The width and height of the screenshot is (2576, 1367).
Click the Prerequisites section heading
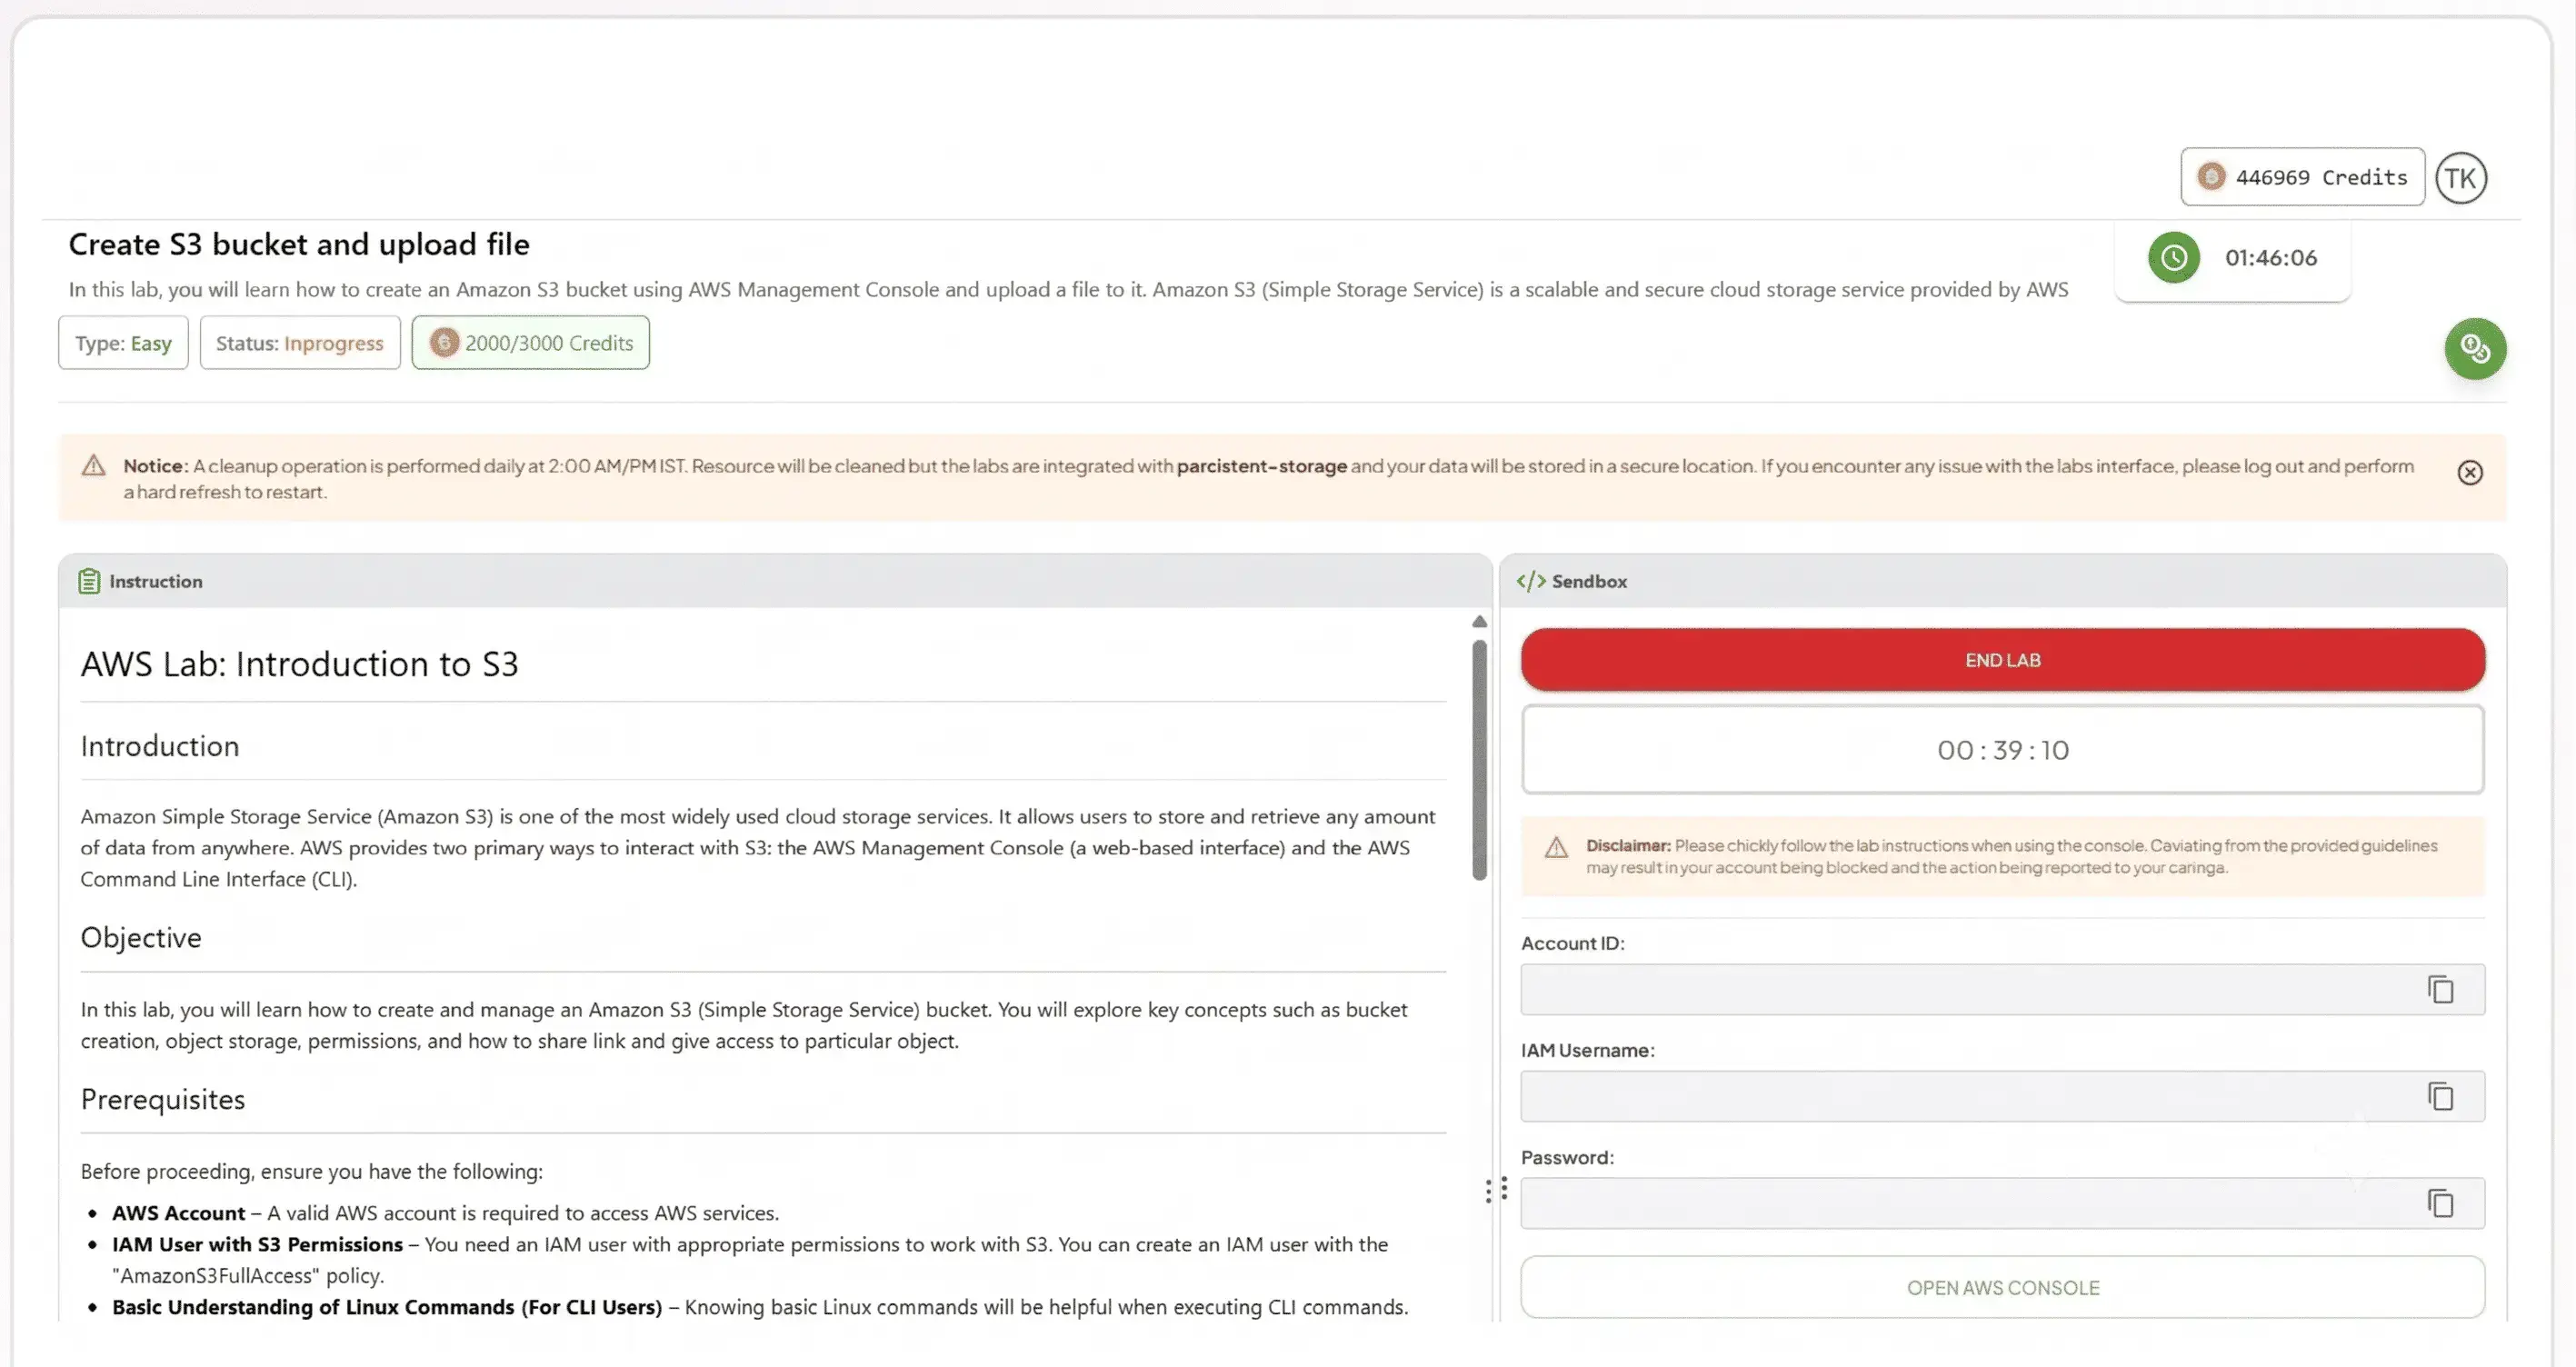[163, 1100]
